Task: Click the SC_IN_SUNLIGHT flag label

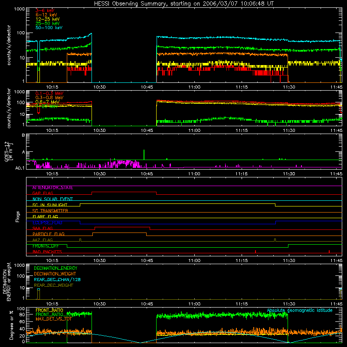Action: (x=50, y=205)
